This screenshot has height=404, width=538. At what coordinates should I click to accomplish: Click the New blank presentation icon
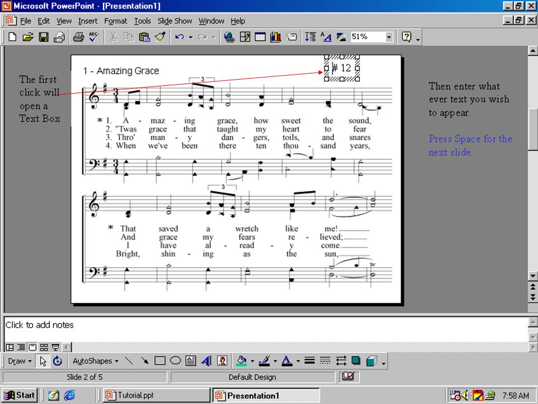pyautogui.click(x=12, y=37)
